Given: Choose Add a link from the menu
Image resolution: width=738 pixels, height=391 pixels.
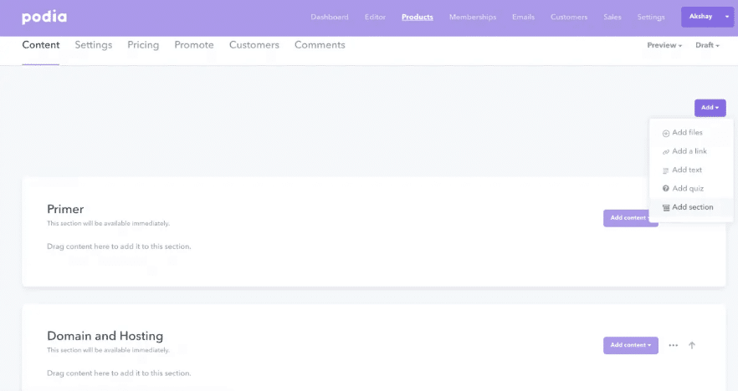Looking at the screenshot, I should pyautogui.click(x=691, y=151).
